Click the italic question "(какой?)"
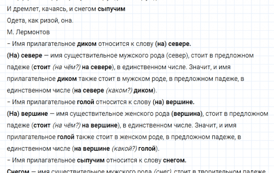 pos(124,149)
